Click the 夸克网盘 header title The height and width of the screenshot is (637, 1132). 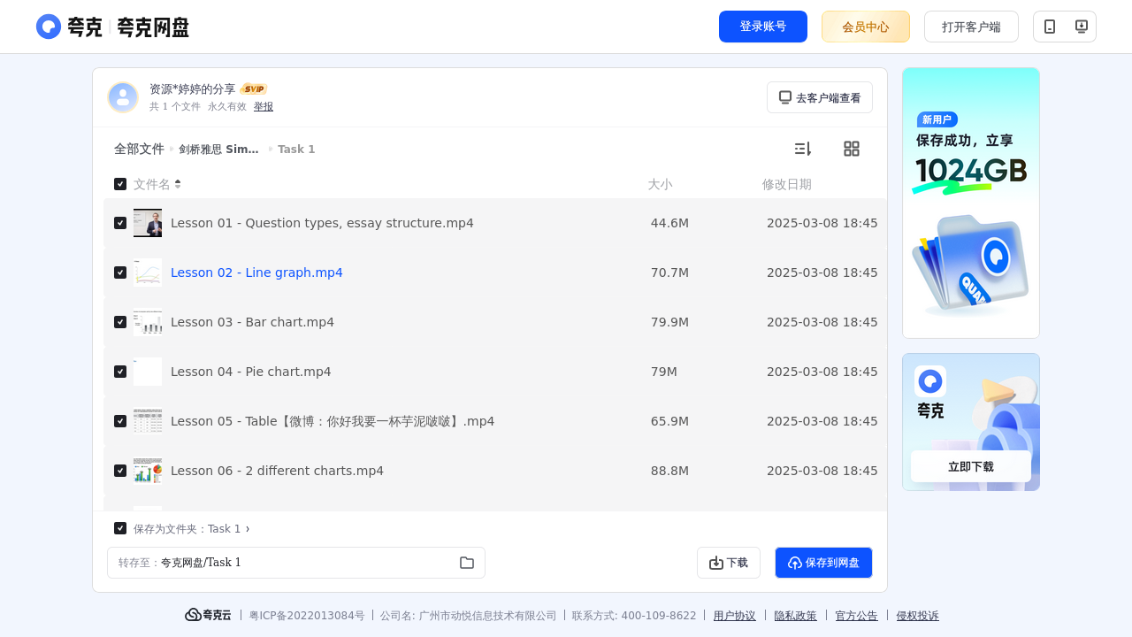click(x=153, y=27)
